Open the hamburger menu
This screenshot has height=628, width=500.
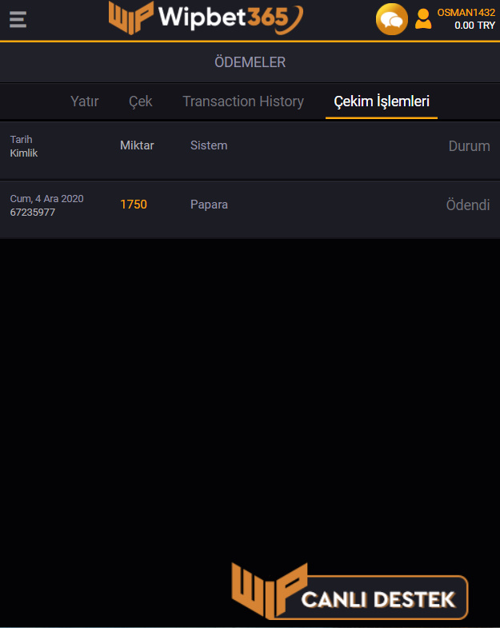(18, 19)
